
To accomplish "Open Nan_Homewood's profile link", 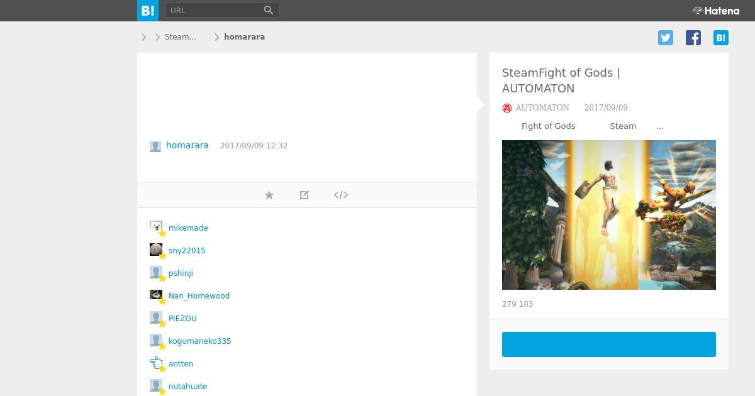I will point(199,296).
